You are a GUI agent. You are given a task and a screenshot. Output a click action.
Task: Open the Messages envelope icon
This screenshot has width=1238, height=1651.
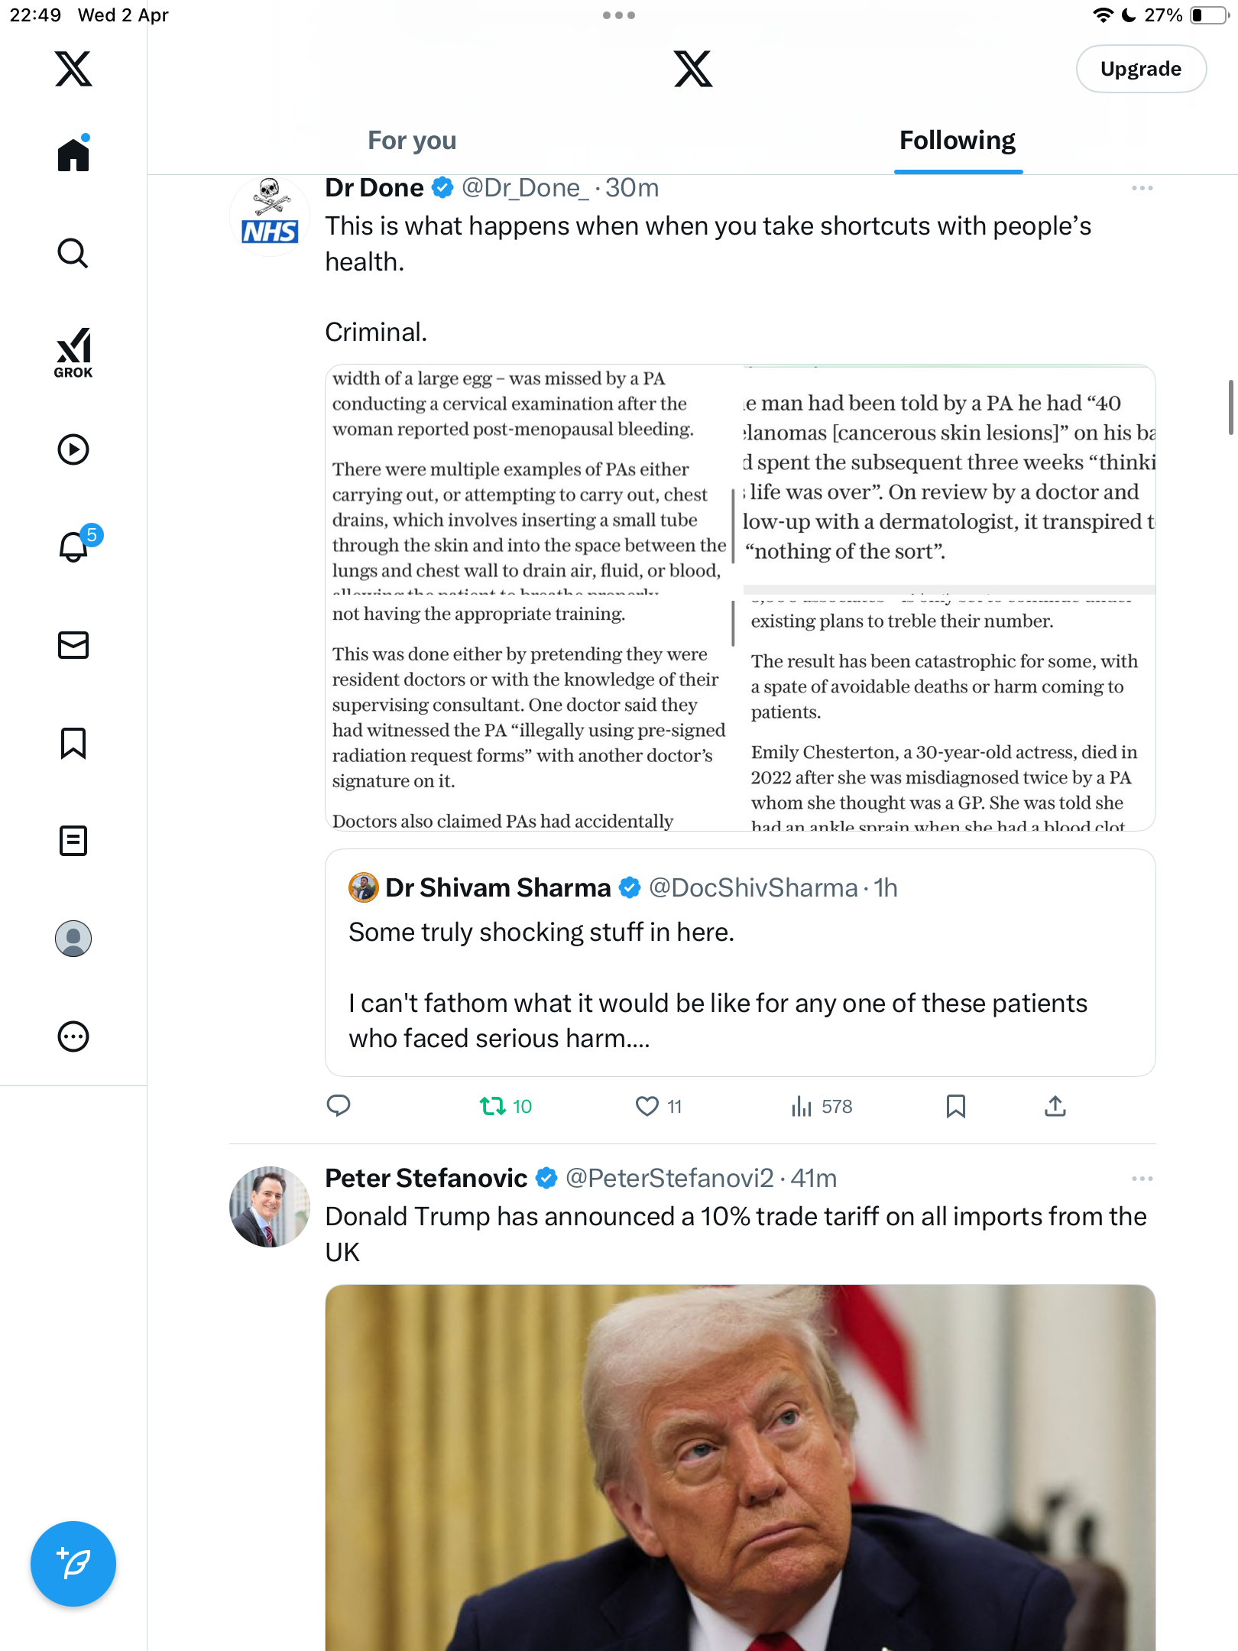click(x=73, y=645)
